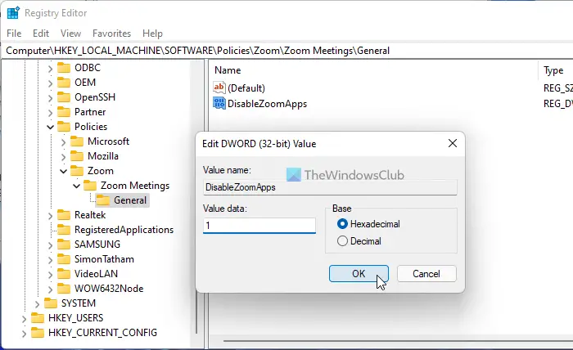The width and height of the screenshot is (573, 350).
Task: Click the DisableZoomApps DWORD value icon
Action: pyautogui.click(x=219, y=103)
